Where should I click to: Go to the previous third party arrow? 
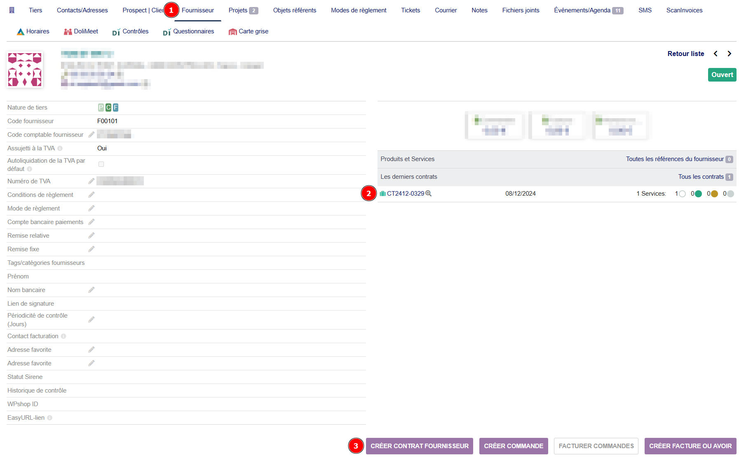716,54
